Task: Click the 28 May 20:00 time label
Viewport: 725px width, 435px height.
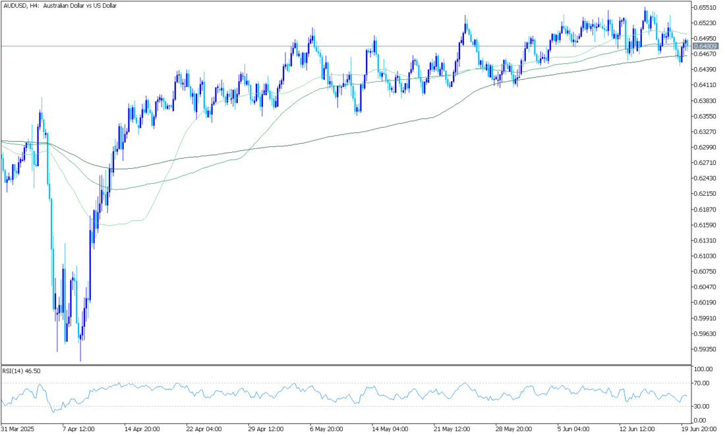Action: (513, 429)
